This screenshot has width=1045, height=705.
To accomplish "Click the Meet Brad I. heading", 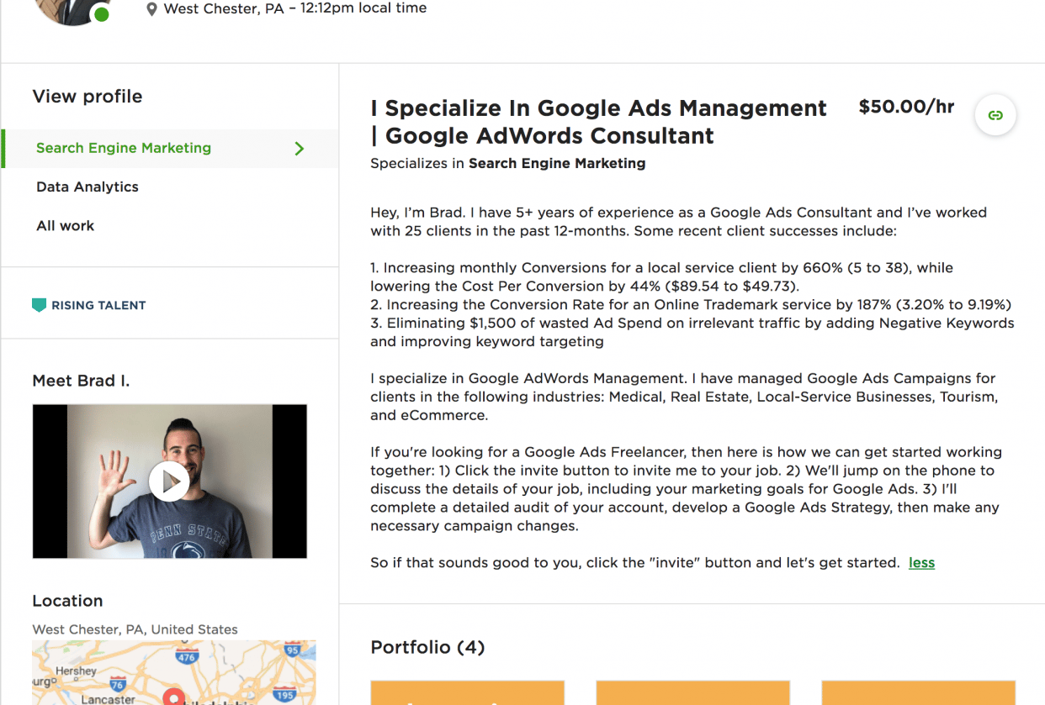I will coord(81,381).
